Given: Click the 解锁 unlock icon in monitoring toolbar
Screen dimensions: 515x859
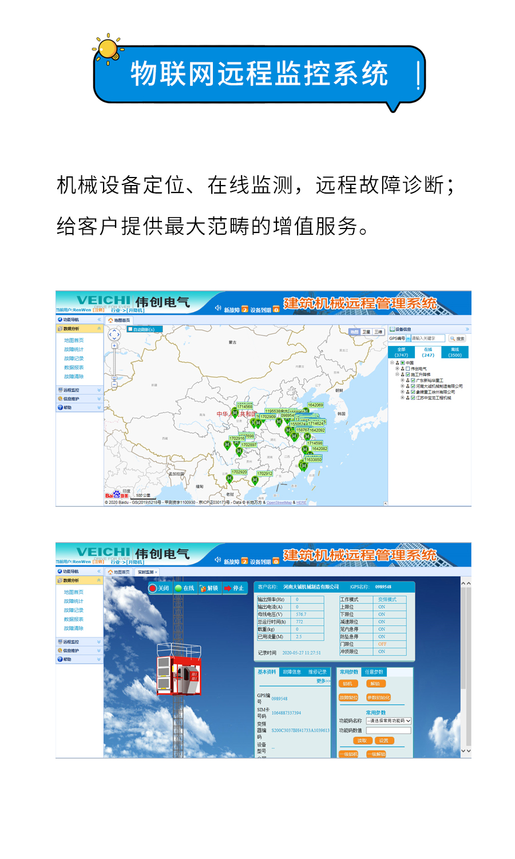Looking at the screenshot, I should click(203, 588).
